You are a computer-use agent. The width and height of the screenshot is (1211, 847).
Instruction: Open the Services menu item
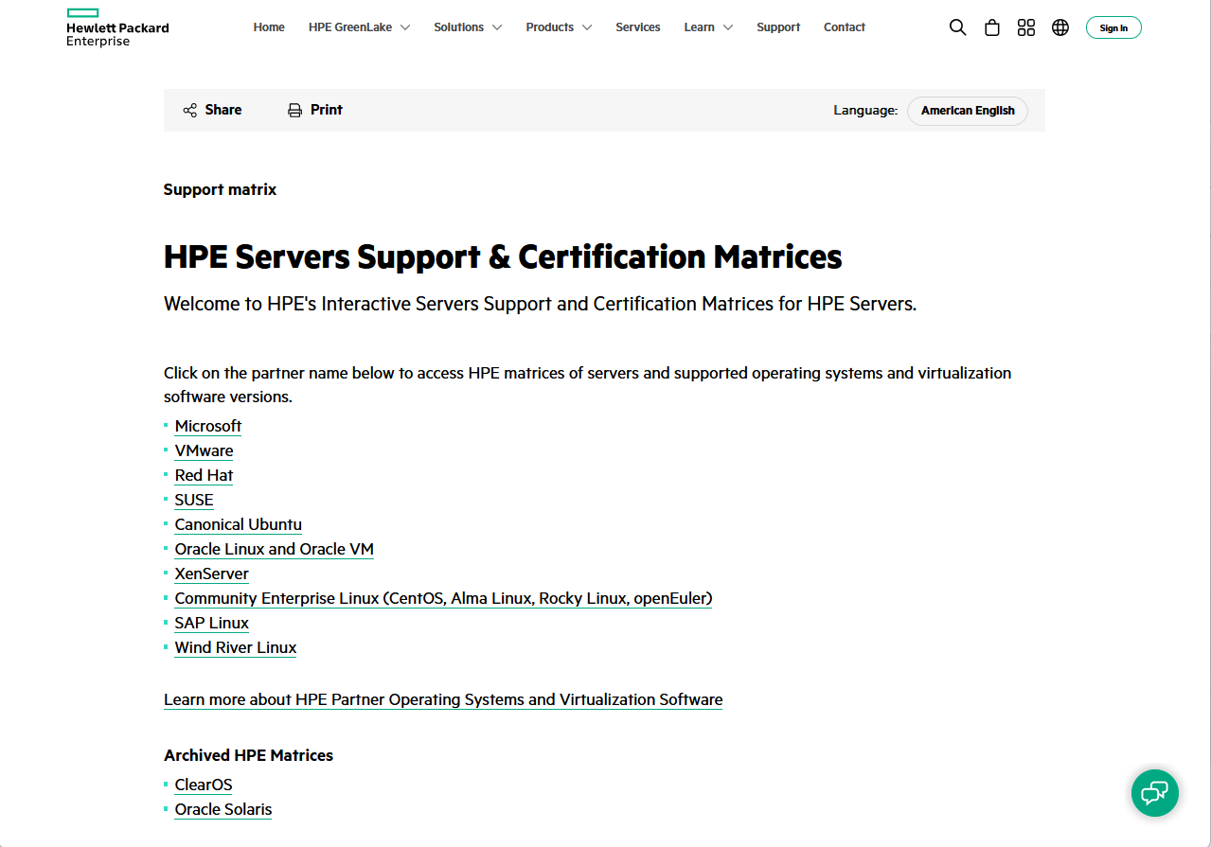638,27
